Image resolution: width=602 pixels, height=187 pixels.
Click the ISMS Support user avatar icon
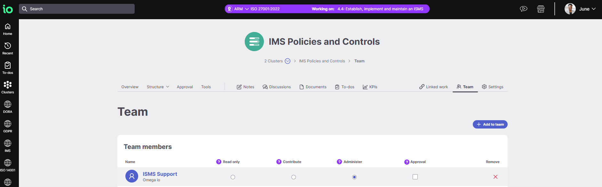point(132,176)
